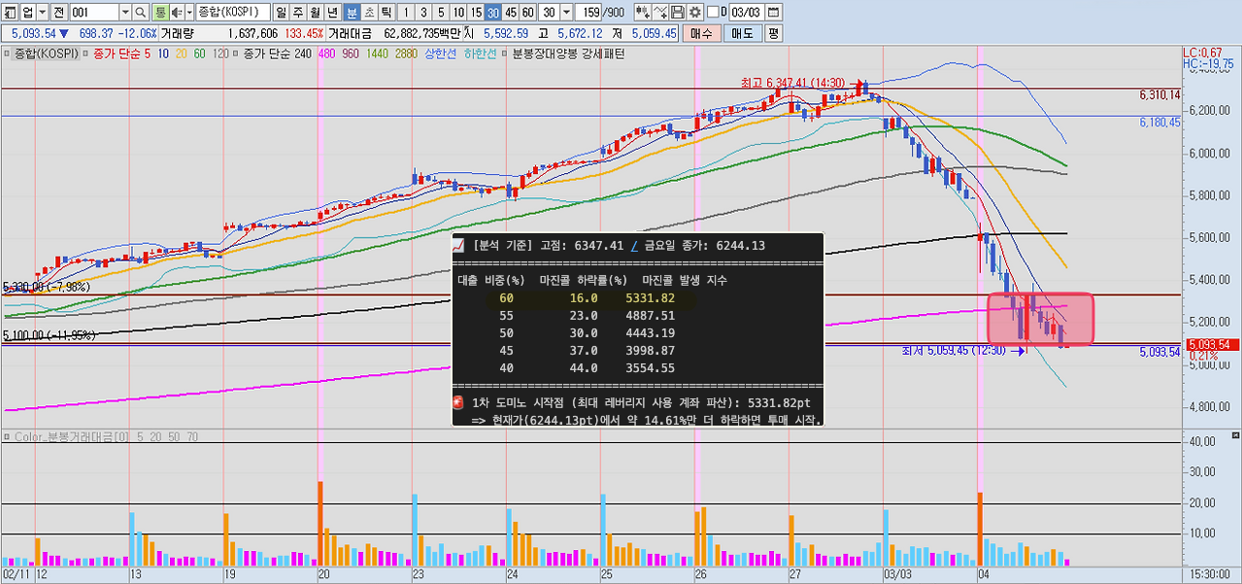Viewport: 1242px width, 584px height.
Task: Switch chart to 월 monthly period
Action: 316,13
